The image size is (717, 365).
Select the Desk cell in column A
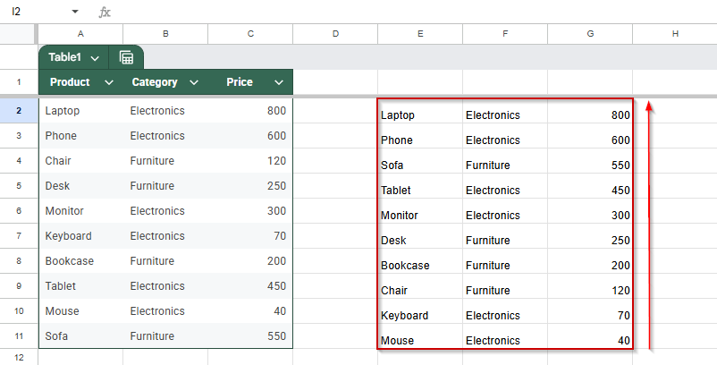[x=81, y=186]
